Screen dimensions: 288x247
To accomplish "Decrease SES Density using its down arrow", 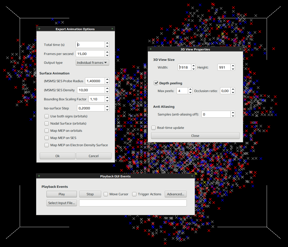I will [x=107, y=91].
